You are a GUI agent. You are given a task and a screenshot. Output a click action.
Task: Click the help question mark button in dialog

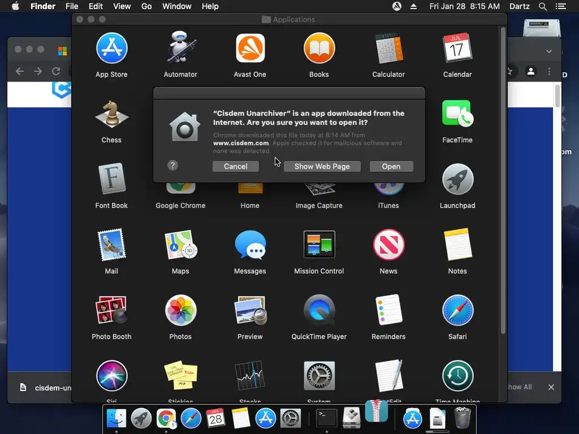tap(172, 166)
